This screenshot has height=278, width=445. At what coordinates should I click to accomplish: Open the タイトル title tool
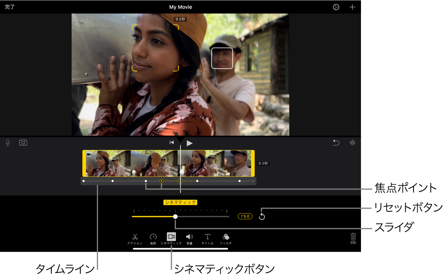click(207, 239)
